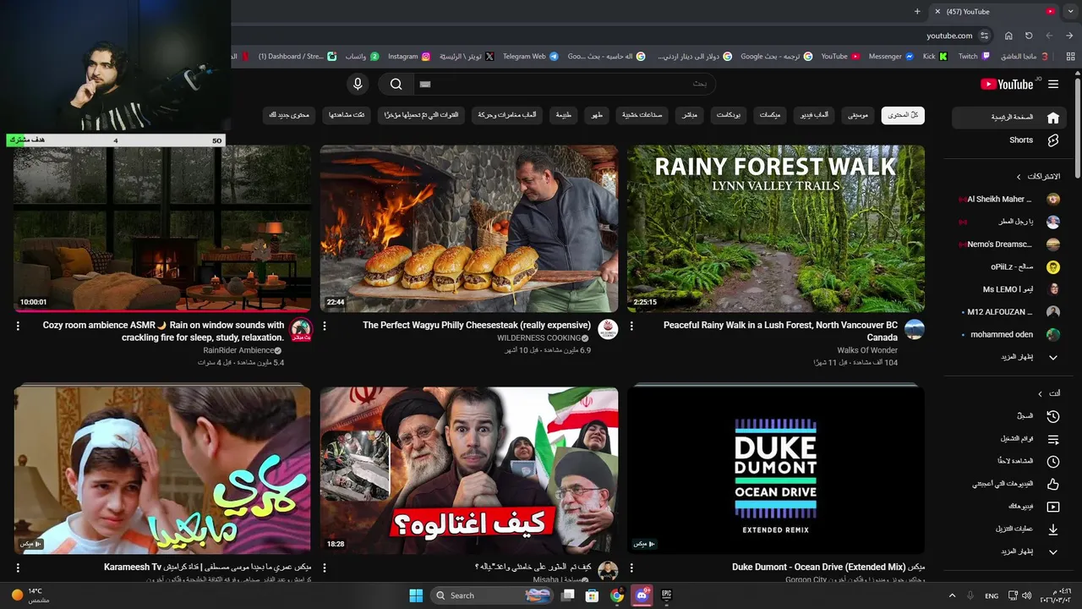
Task: Open the Ms LEMO subscription channel
Action: [1009, 289]
